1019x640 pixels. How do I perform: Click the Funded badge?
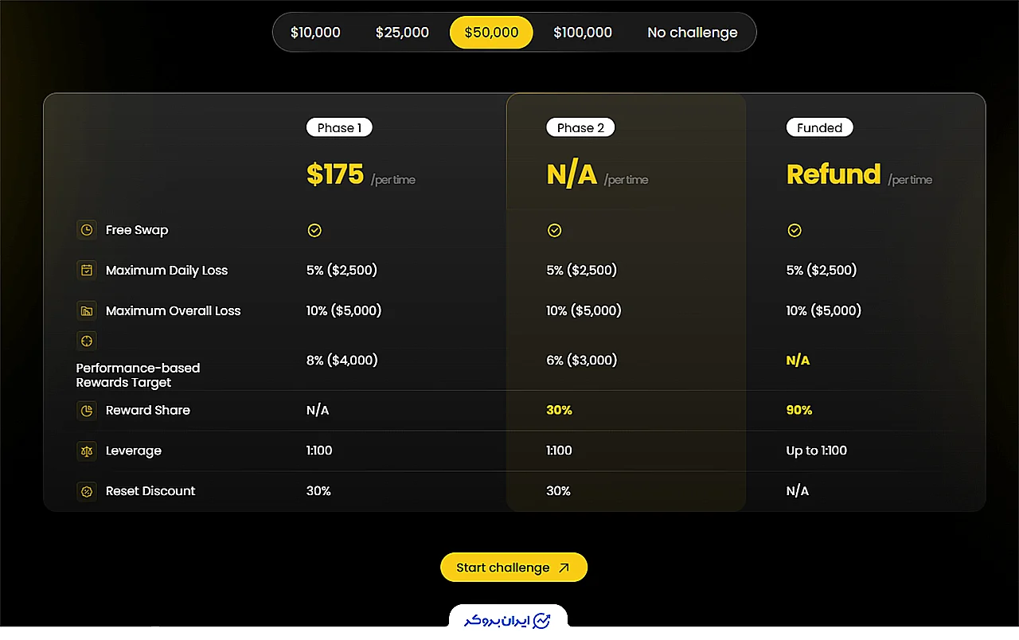point(820,127)
